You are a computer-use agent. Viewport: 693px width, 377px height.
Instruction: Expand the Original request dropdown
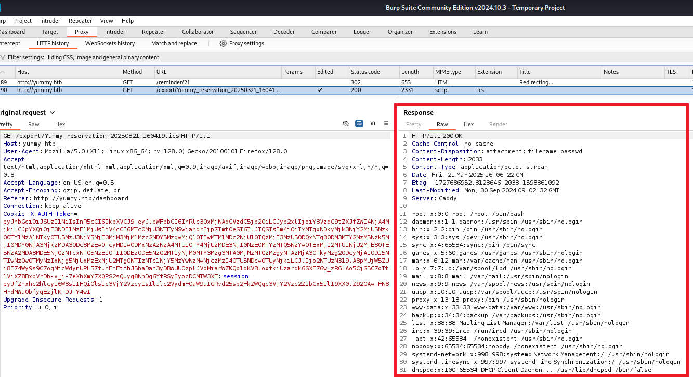52,113
